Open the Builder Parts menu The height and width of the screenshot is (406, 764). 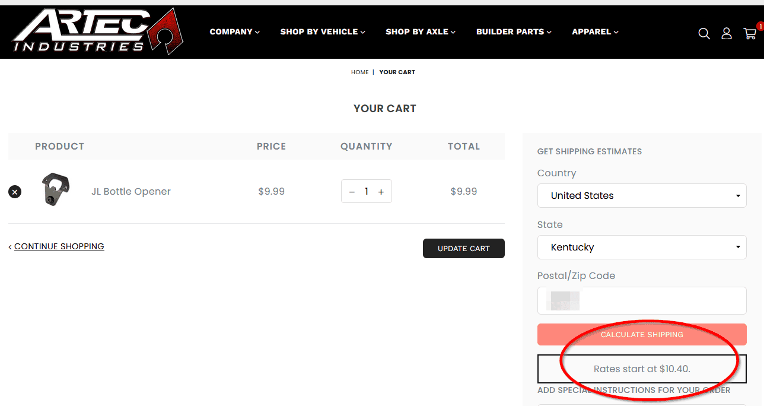(x=514, y=31)
